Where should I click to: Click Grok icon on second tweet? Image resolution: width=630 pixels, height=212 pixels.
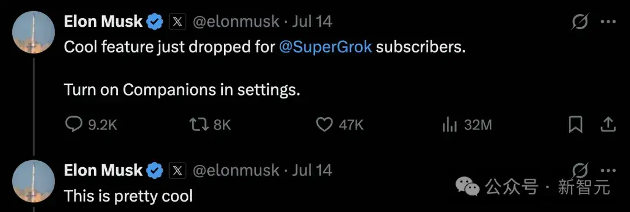(x=580, y=170)
